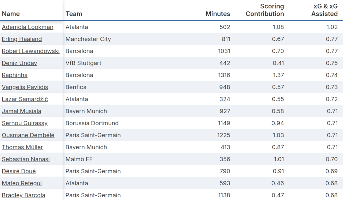Open Robert Lewandowski's profile link
The image size is (343, 200).
click(30, 51)
